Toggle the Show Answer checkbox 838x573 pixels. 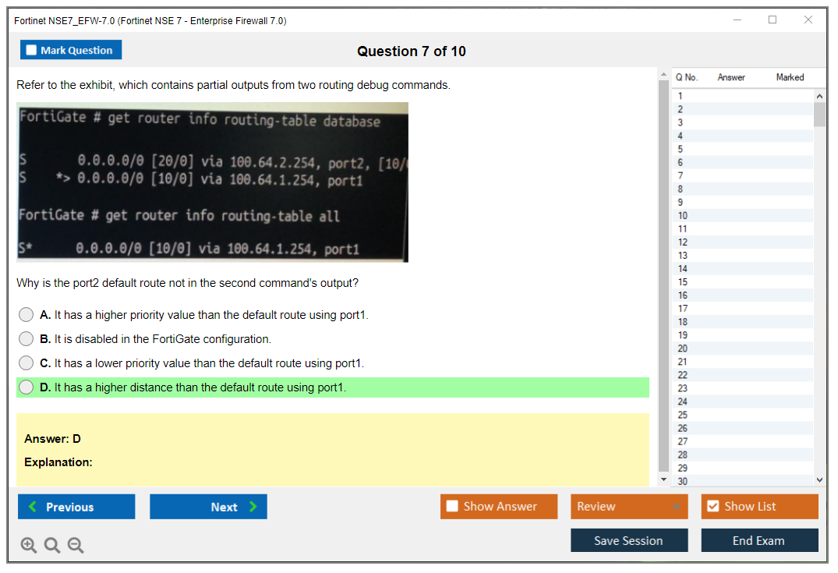[x=453, y=507]
